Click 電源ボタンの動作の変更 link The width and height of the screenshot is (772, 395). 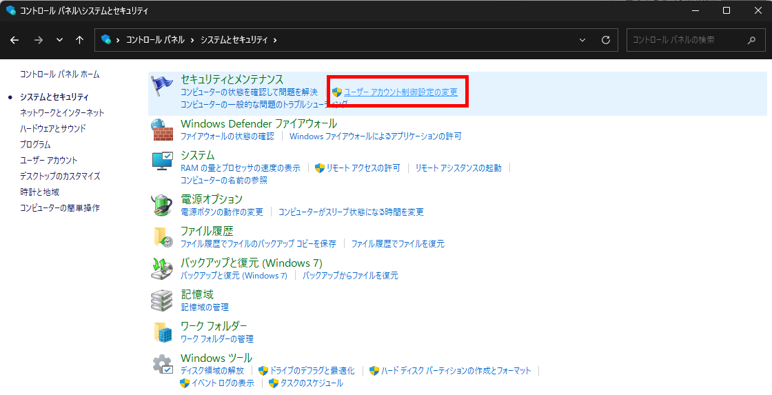click(x=222, y=212)
